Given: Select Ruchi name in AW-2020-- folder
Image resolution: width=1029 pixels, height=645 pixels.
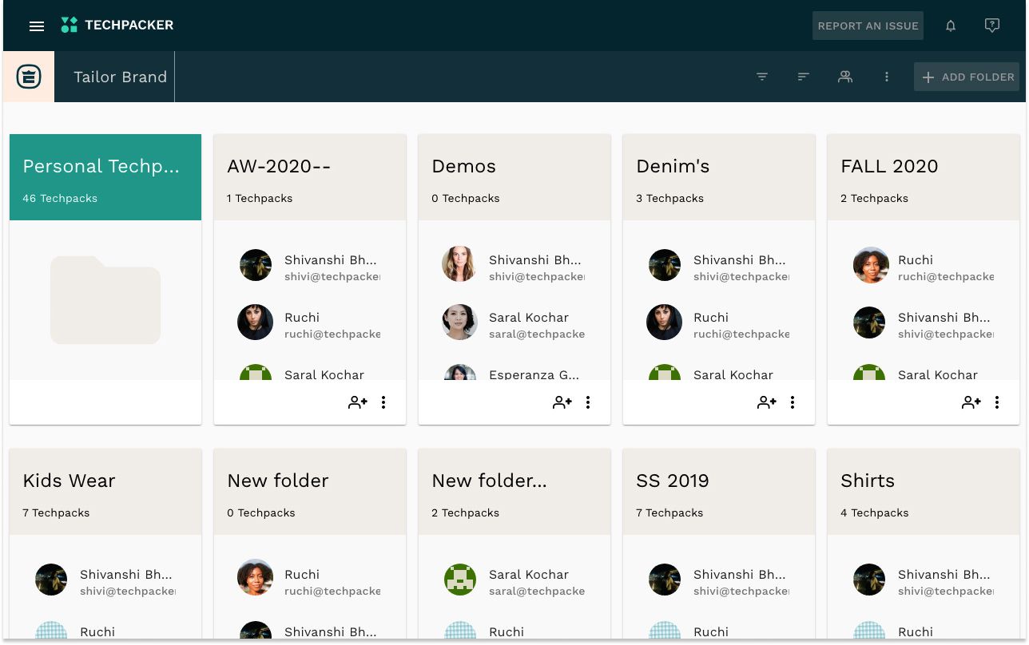Looking at the screenshot, I should pyautogui.click(x=302, y=317).
